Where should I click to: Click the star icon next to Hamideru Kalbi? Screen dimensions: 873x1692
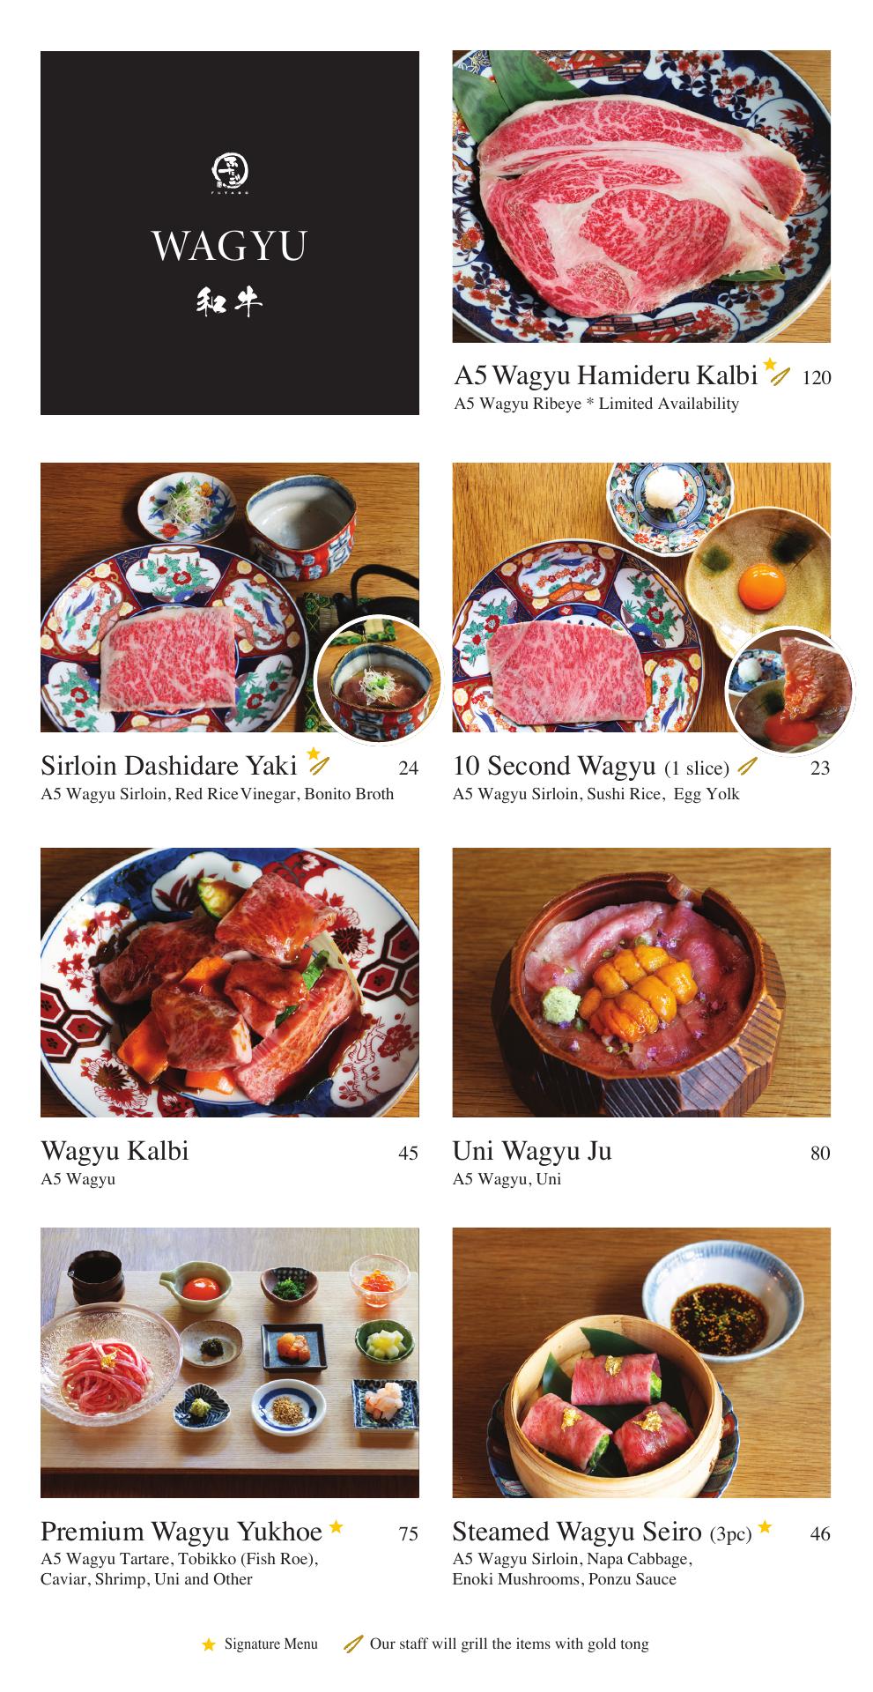[770, 364]
